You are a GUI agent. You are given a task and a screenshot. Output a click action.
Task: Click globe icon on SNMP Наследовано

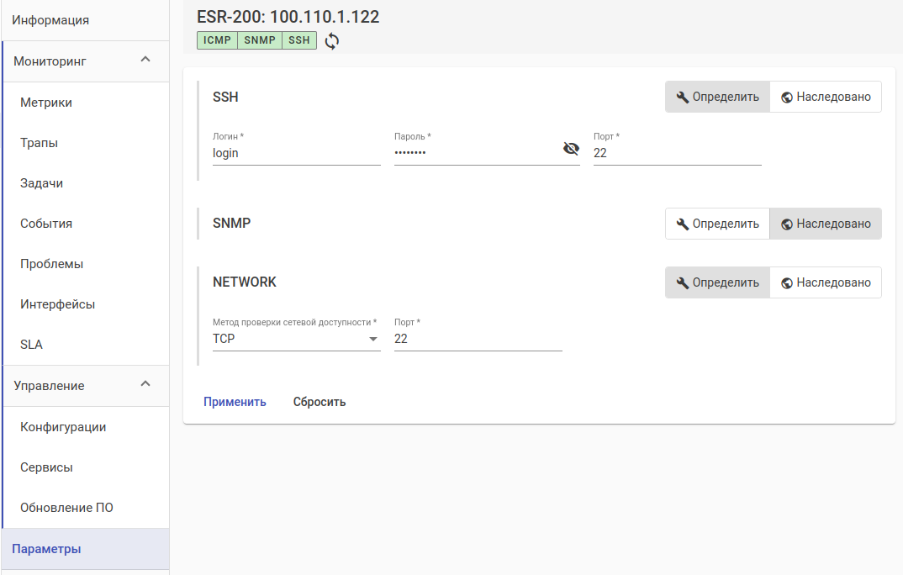(787, 224)
